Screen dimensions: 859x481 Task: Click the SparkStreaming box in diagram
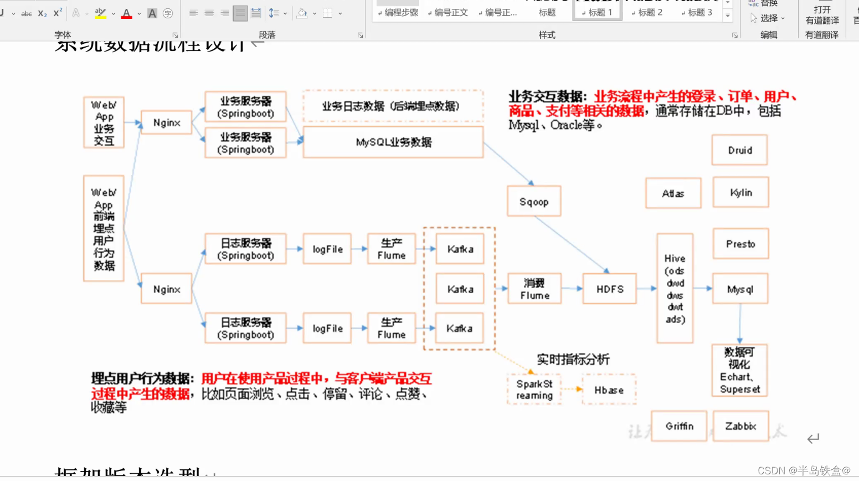click(x=534, y=390)
